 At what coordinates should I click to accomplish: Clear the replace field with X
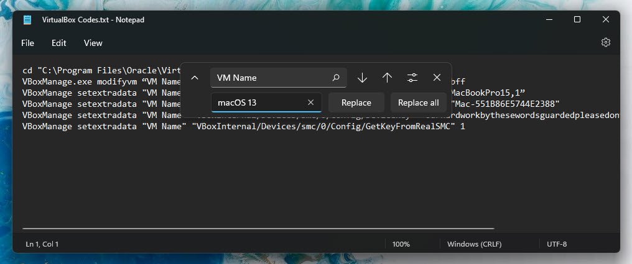(x=310, y=102)
